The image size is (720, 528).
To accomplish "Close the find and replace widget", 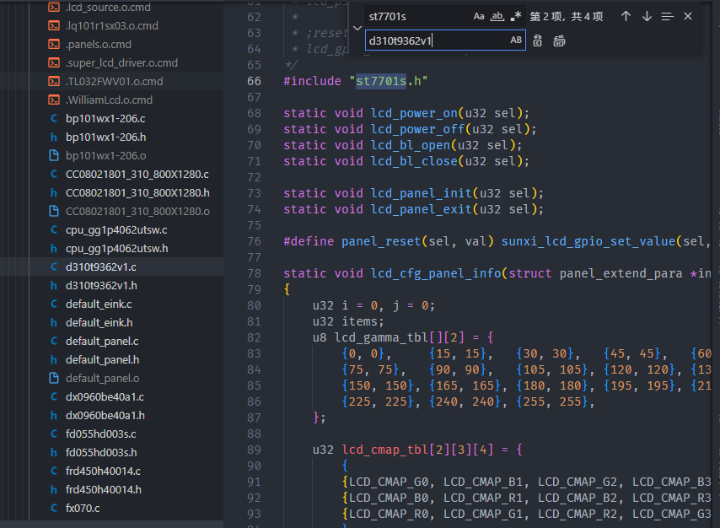I will point(688,16).
